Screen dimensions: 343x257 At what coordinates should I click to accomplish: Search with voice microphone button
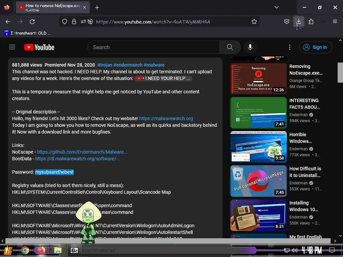click(x=250, y=47)
